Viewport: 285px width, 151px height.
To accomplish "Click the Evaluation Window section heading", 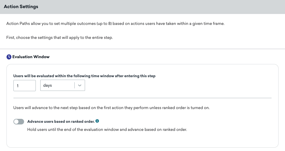I will (31, 57).
